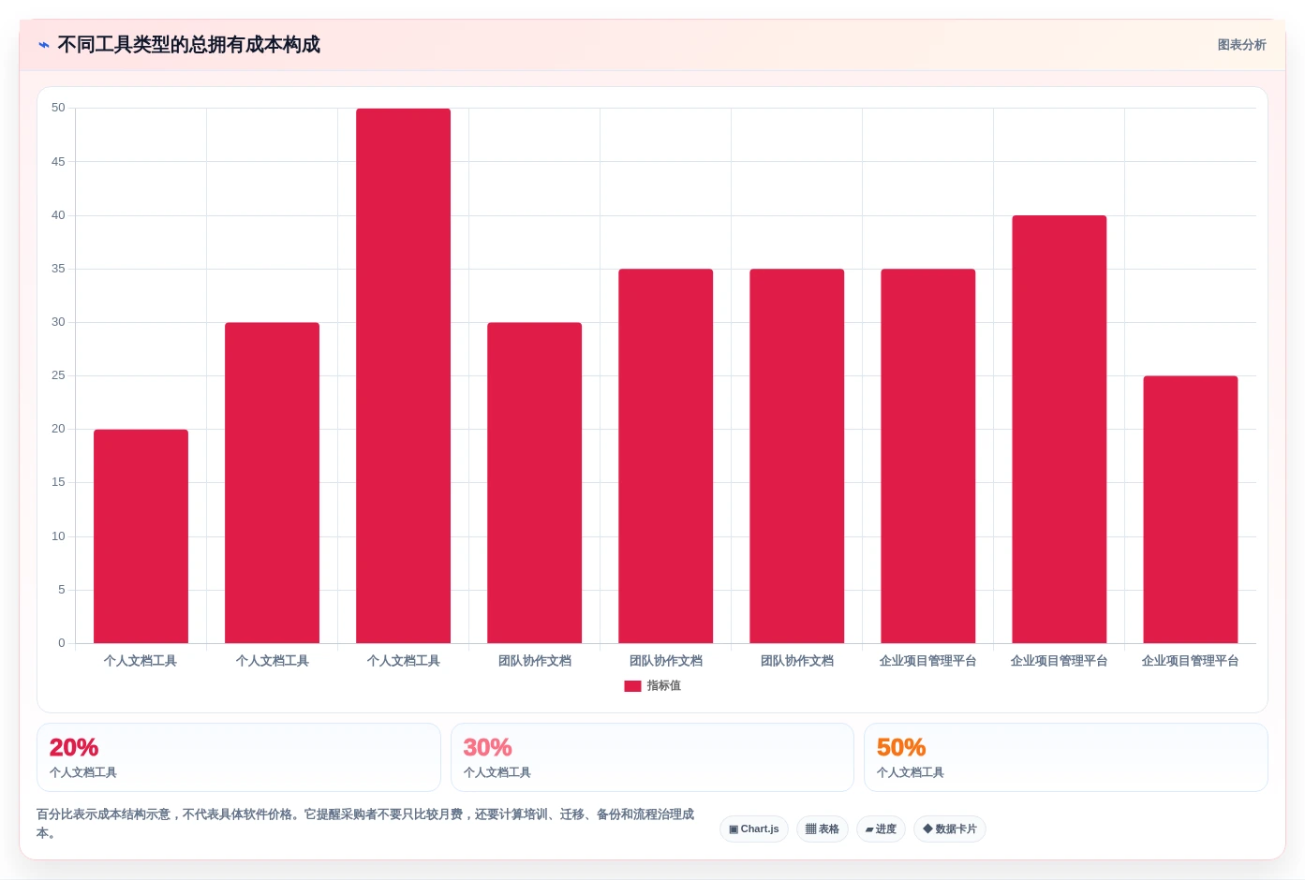Viewport: 1305px width, 880px height.
Task: Click the y-axis tick label 45
Action: pos(59,162)
